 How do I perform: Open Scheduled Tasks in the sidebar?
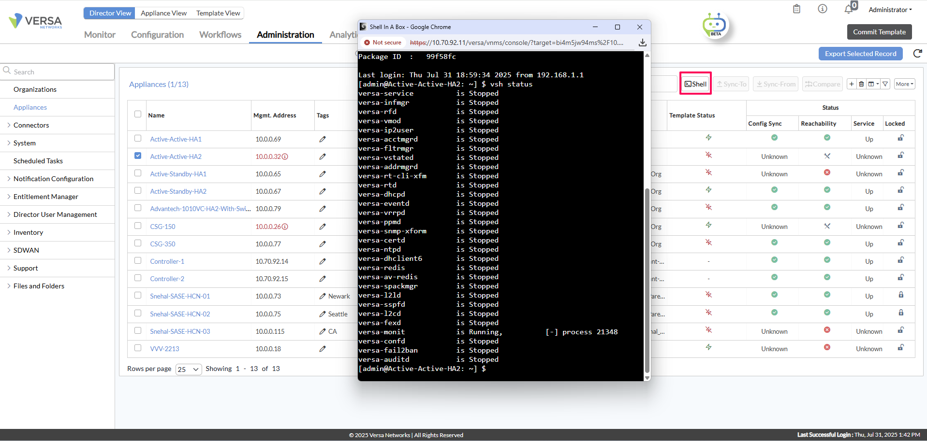point(38,161)
